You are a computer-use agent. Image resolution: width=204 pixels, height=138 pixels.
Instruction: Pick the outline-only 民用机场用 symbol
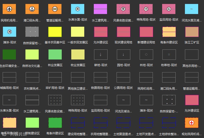[146, 77]
